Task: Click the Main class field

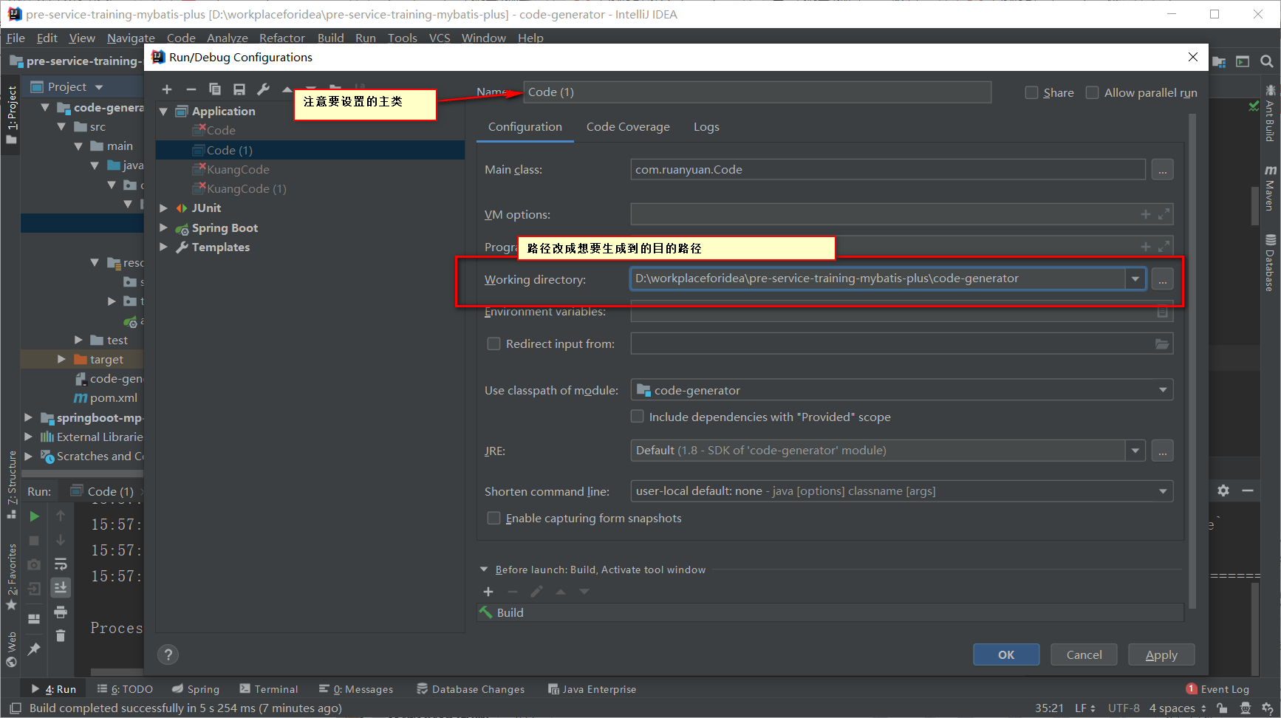Action: pyautogui.click(x=888, y=170)
